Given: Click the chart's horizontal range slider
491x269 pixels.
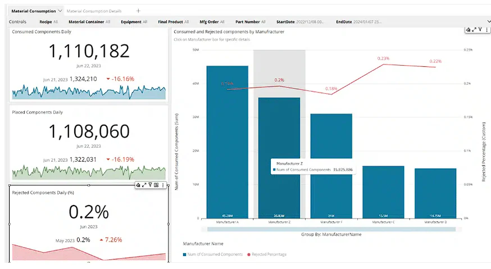Looking at the screenshot, I should [331, 229].
